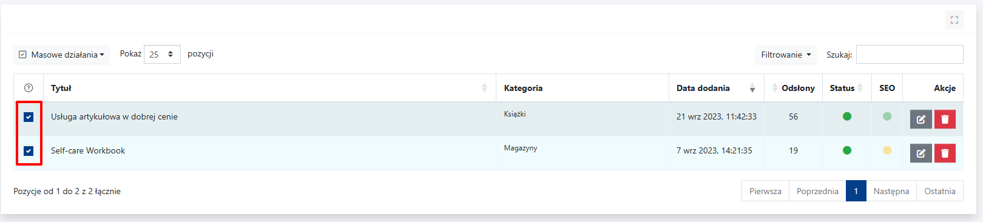This screenshot has width=983, height=222.
Task: Edit the Usługa artykułowa w dobrej cenie row
Action: tap(921, 119)
